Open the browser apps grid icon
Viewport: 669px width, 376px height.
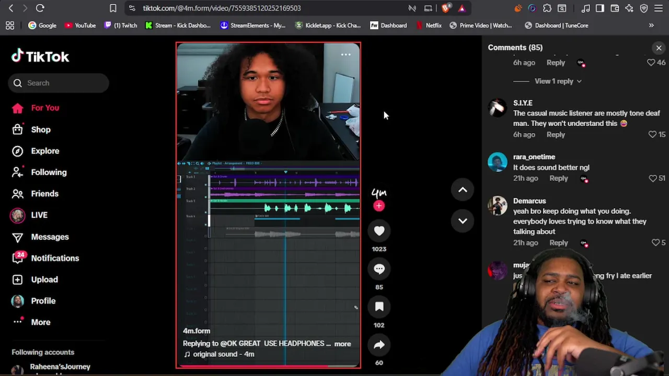point(9,25)
